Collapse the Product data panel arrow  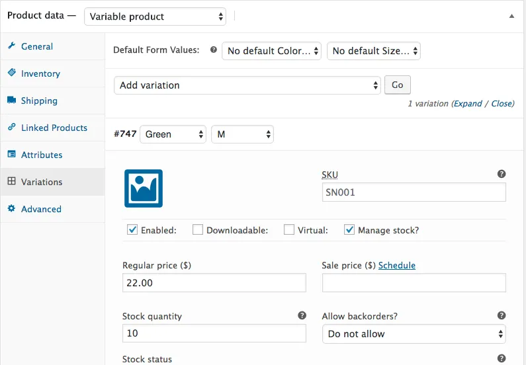[x=511, y=16]
